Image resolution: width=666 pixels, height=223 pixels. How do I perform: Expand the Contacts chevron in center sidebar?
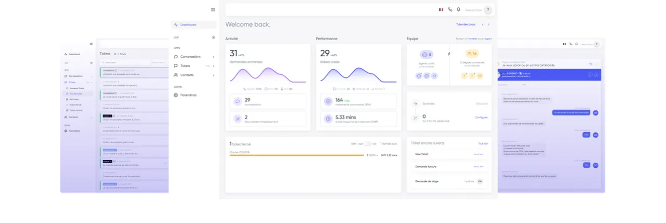point(214,75)
